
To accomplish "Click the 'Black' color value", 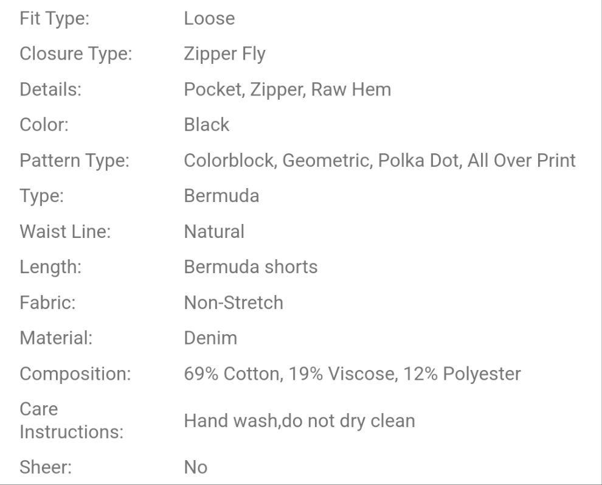I will coord(207,125).
